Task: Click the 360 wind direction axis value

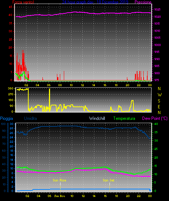Action: click(x=11, y=88)
